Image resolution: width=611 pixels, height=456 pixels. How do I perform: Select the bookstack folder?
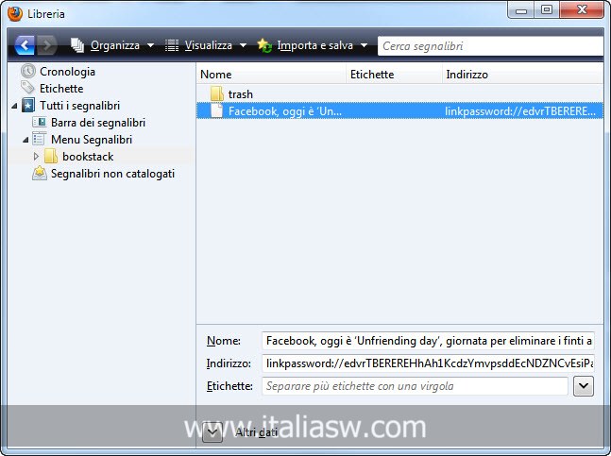coord(88,157)
